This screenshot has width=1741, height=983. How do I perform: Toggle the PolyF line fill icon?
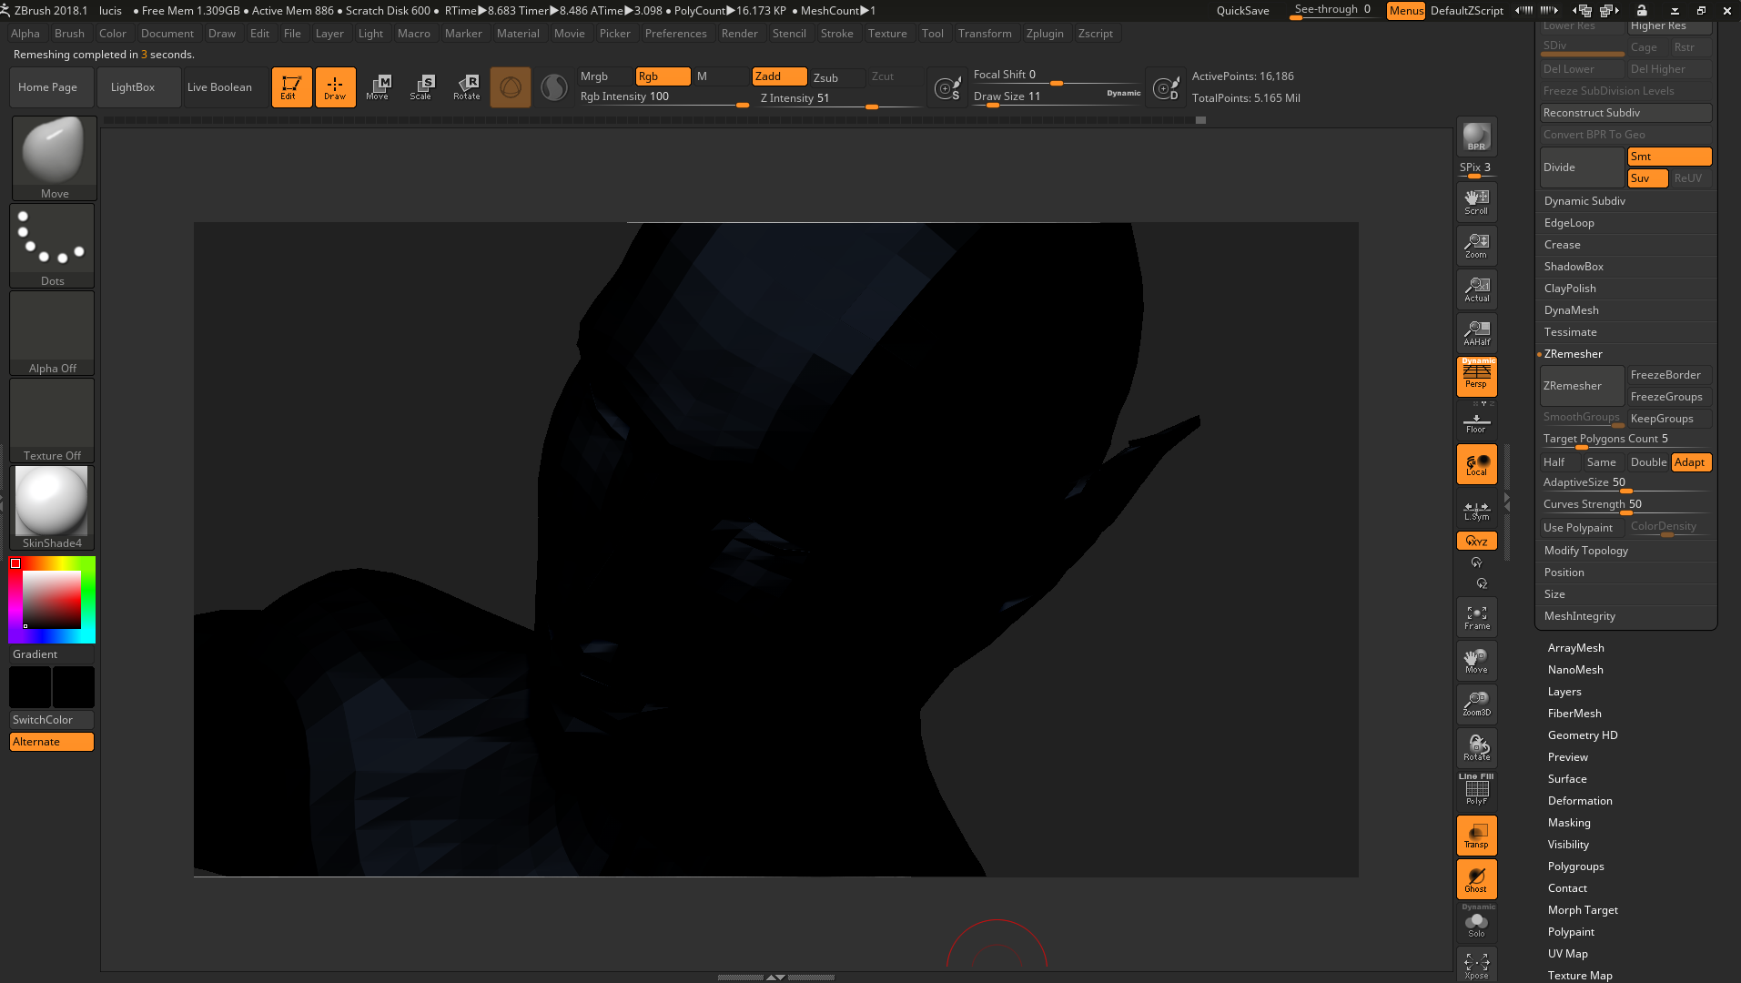click(1476, 790)
